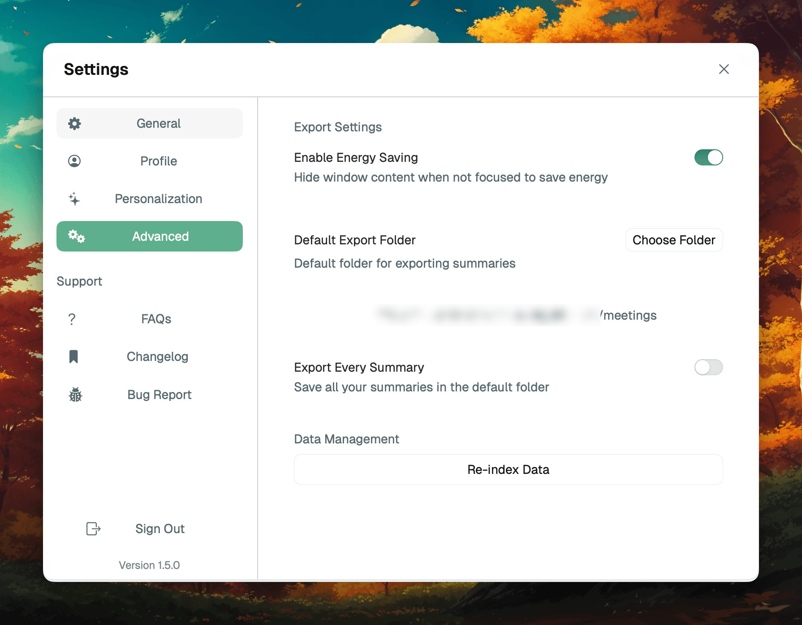Click the Default Export Folder label
The width and height of the screenshot is (802, 625).
pyautogui.click(x=355, y=240)
